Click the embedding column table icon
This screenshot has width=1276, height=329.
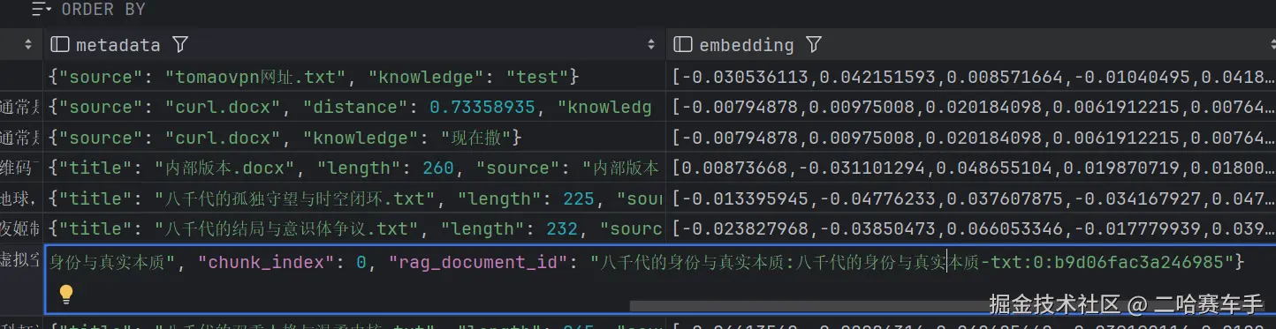[x=682, y=44]
